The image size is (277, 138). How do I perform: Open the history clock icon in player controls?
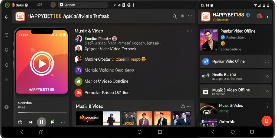point(20,122)
